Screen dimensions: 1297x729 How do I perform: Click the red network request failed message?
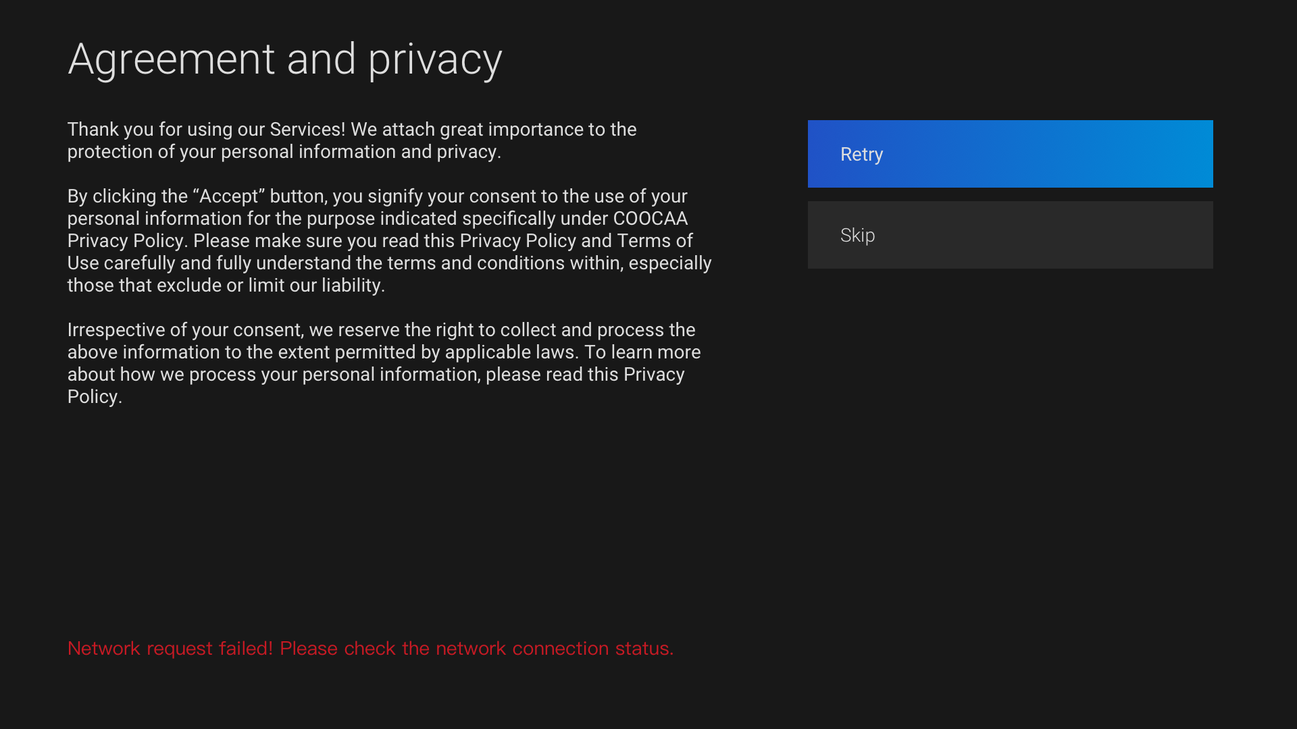tap(370, 648)
